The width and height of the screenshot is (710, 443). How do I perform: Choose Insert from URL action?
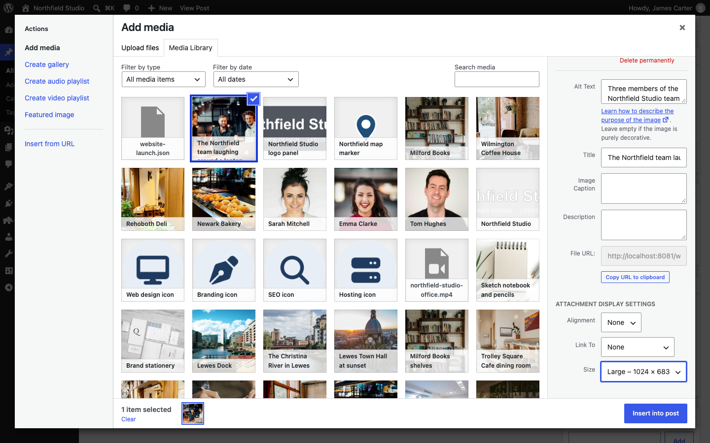pos(50,144)
